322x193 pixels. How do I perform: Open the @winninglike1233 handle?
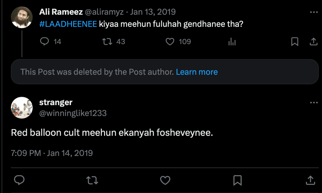[73, 113]
